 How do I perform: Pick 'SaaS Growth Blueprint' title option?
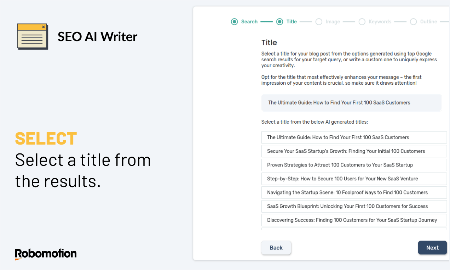pos(354,207)
